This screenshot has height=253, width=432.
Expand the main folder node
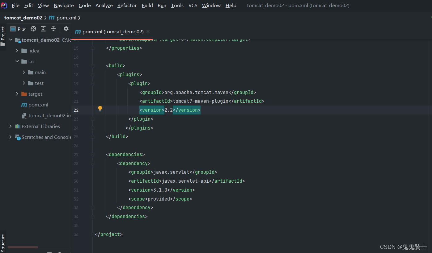[x=24, y=72]
